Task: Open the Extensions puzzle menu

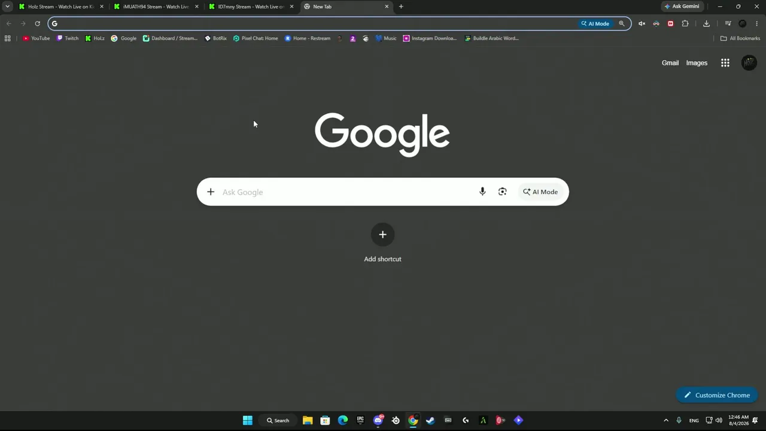Action: coord(685,23)
